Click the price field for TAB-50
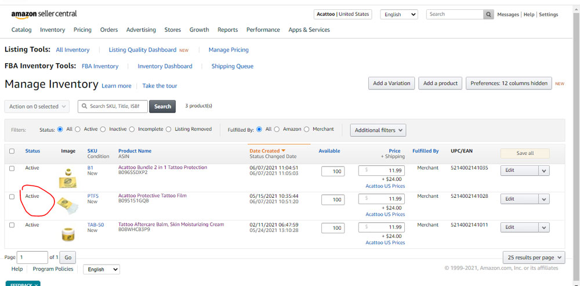 [384, 227]
